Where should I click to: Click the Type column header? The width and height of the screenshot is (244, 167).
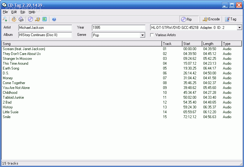click(x=232, y=44)
